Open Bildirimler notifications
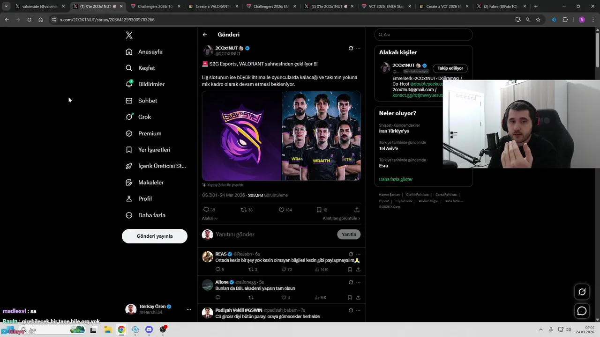 coord(145,84)
